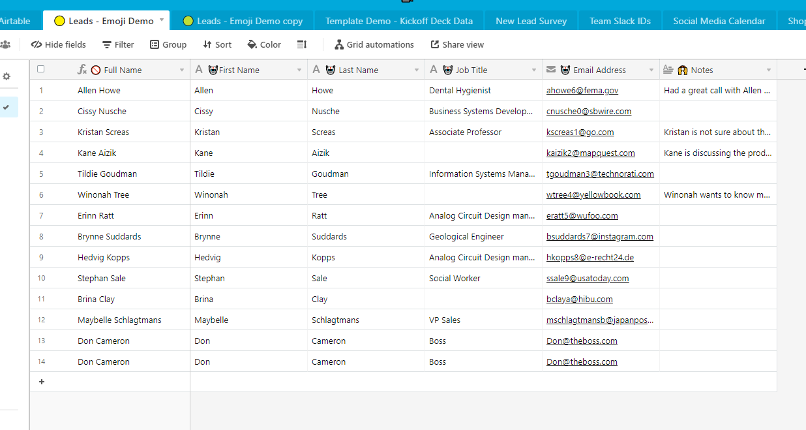Viewport: 806px width, 430px height.
Task: Click Hide fields button
Action: pos(58,44)
